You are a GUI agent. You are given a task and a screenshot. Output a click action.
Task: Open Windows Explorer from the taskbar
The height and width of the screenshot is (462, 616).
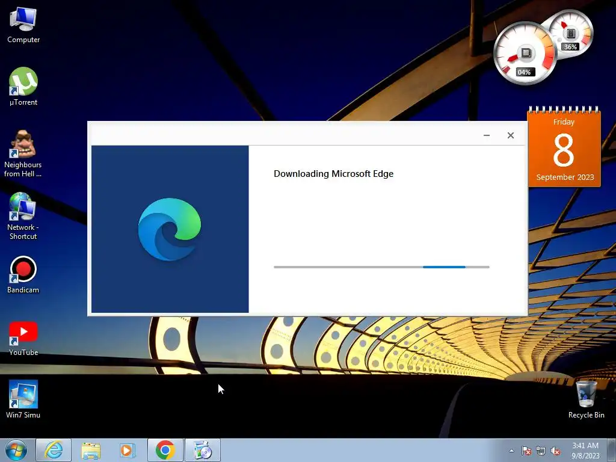coord(91,450)
